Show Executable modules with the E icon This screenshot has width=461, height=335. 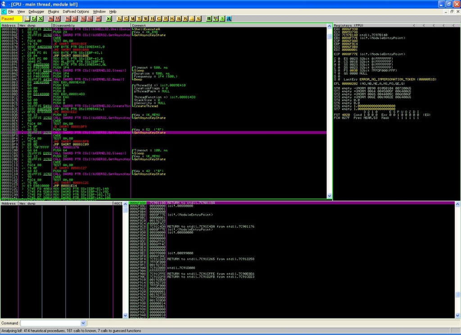(126, 19)
